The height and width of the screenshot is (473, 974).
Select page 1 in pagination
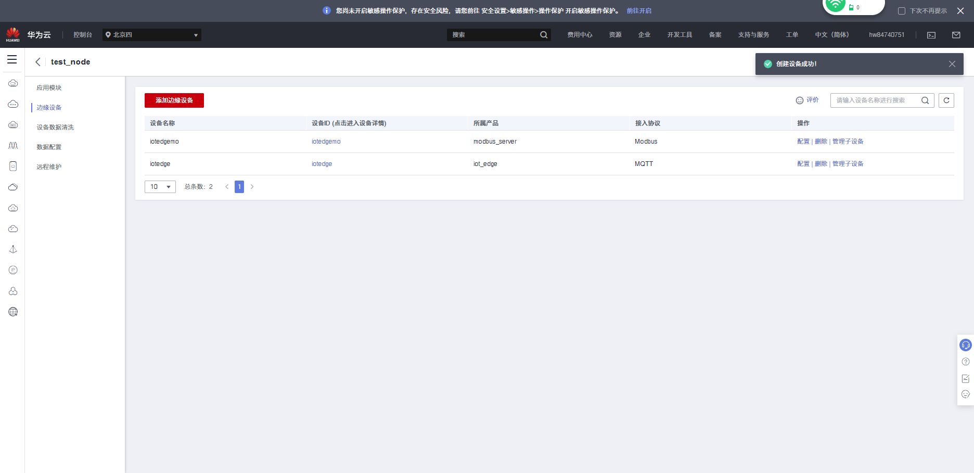(x=239, y=187)
